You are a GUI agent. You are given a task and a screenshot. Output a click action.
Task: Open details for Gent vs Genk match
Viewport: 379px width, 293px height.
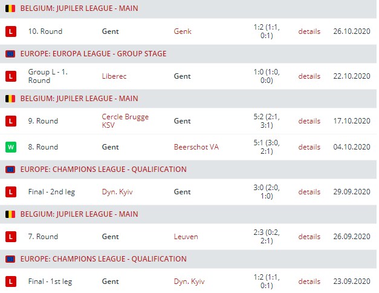coord(309,31)
